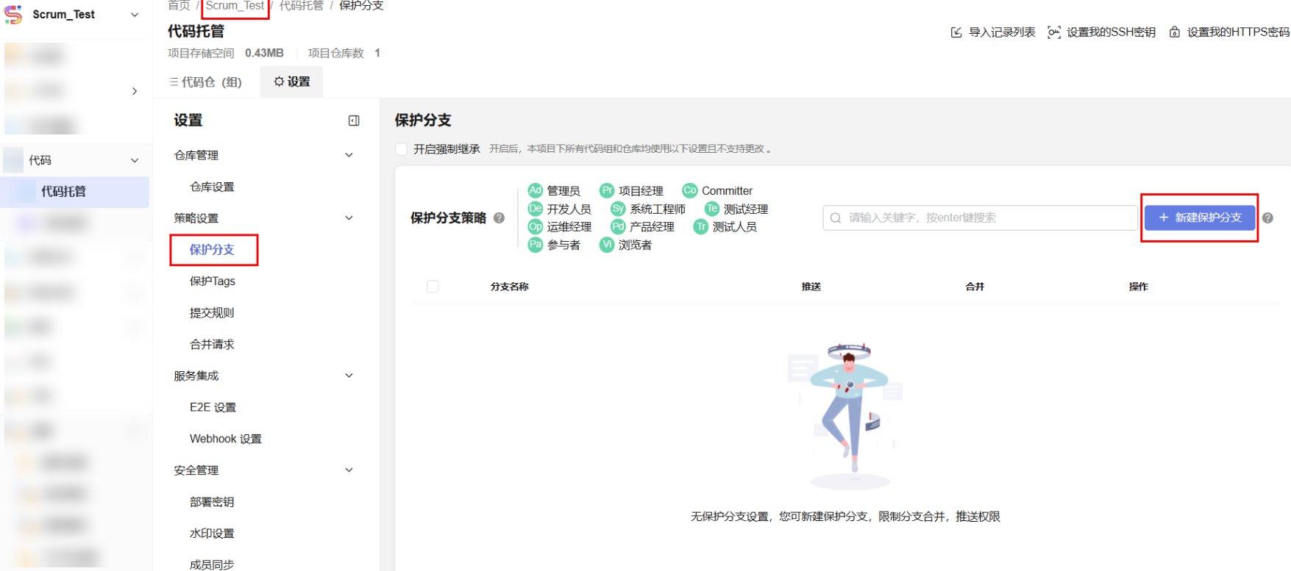Click the 0.43MB storage value

(264, 53)
